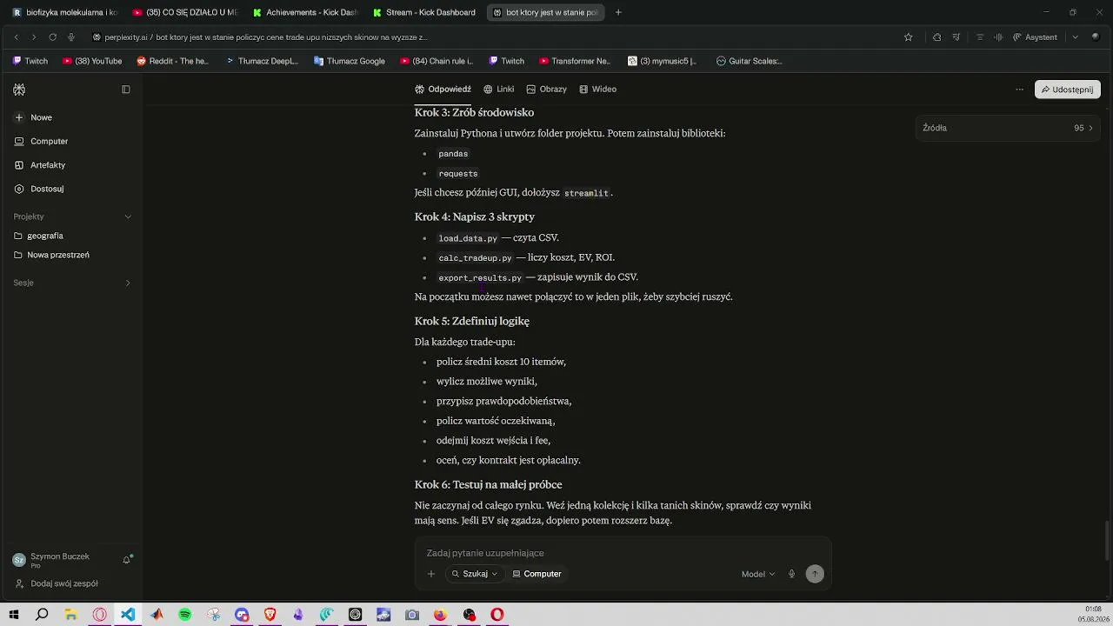
Task: Open more options three-dot menu
Action: point(1019,90)
